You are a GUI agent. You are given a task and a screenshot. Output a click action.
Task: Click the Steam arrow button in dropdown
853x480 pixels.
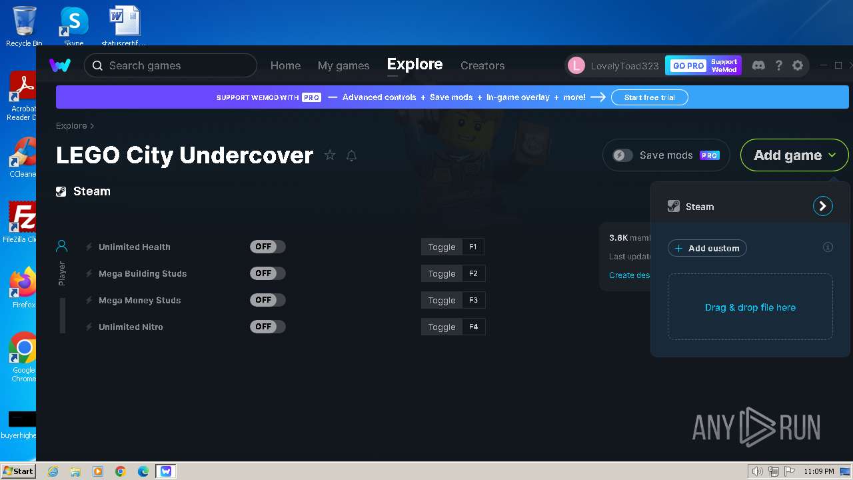pos(823,206)
